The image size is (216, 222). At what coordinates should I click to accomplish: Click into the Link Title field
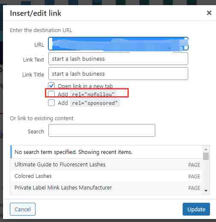pyautogui.click(x=118, y=74)
